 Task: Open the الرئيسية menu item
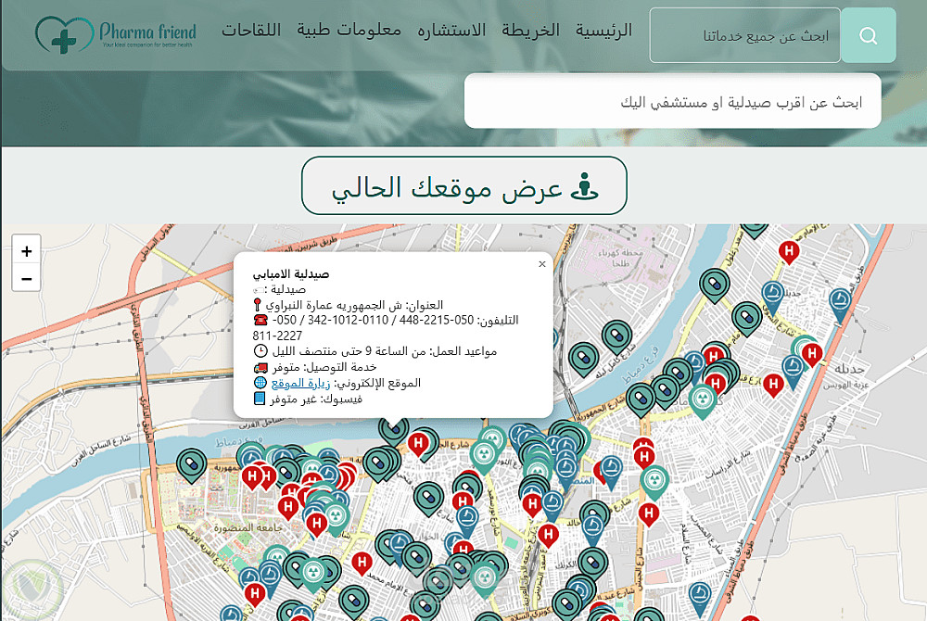(x=603, y=31)
